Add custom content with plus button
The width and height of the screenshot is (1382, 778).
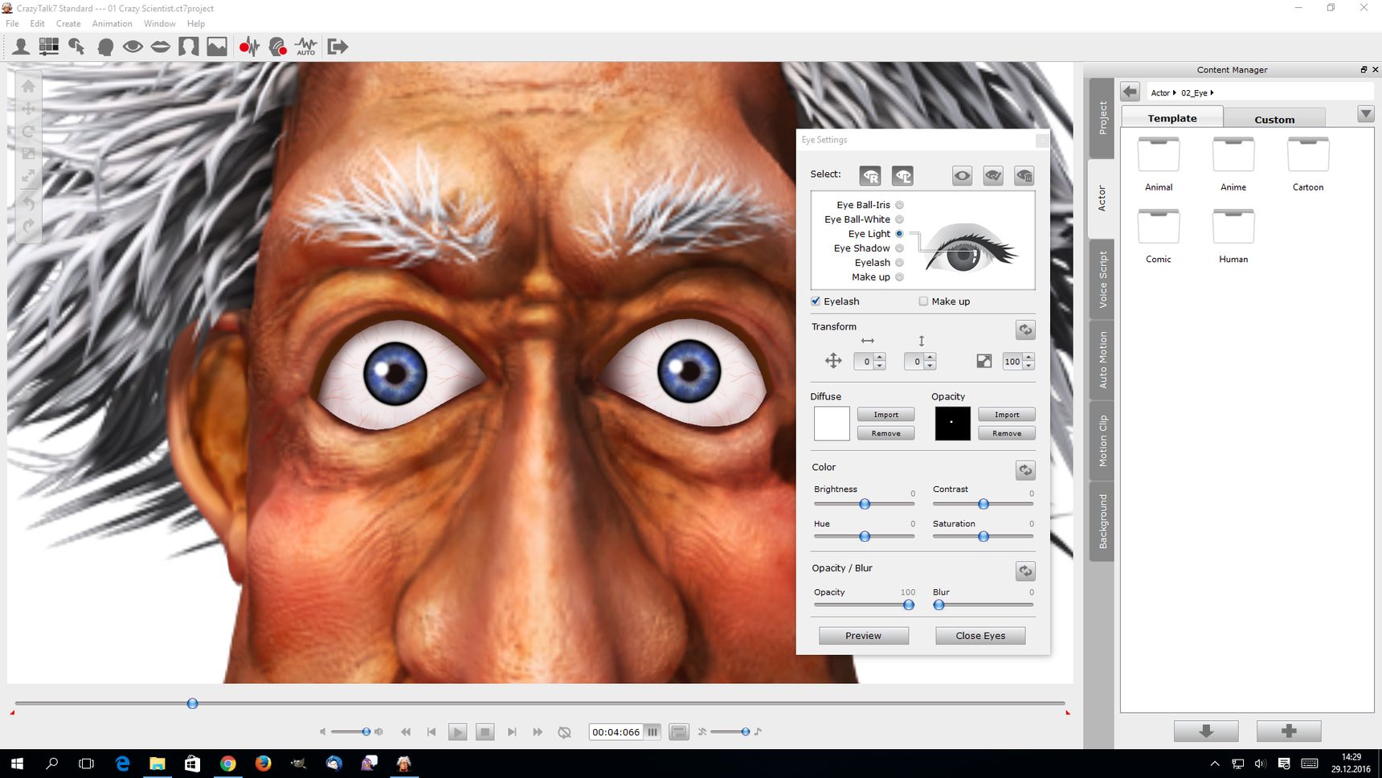1289,731
